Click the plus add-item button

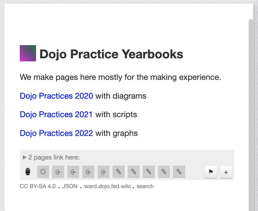point(226,172)
